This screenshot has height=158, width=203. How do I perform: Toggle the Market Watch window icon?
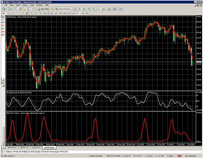pos(16,9)
